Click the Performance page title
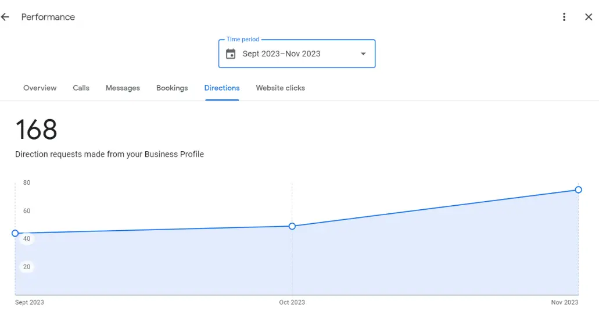This screenshot has width=599, height=336. 48,17
